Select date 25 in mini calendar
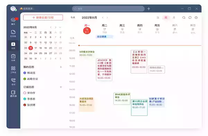Viewport: 208px width, 136px height. tap(41, 53)
